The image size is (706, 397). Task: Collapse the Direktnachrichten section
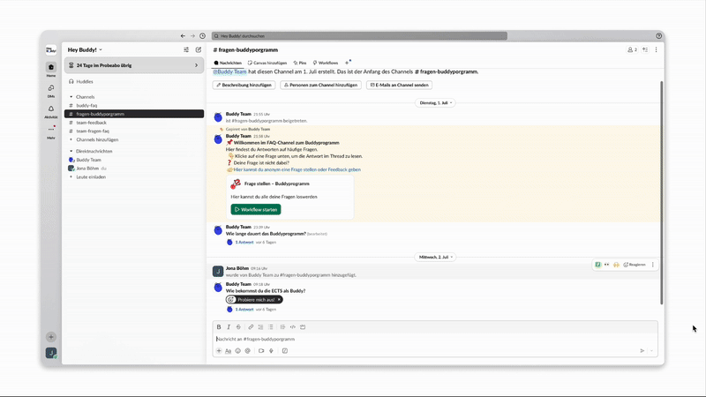click(x=71, y=151)
